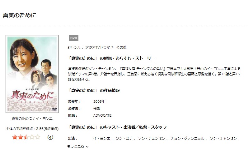Click the half-filled third rating star

(26, 137)
